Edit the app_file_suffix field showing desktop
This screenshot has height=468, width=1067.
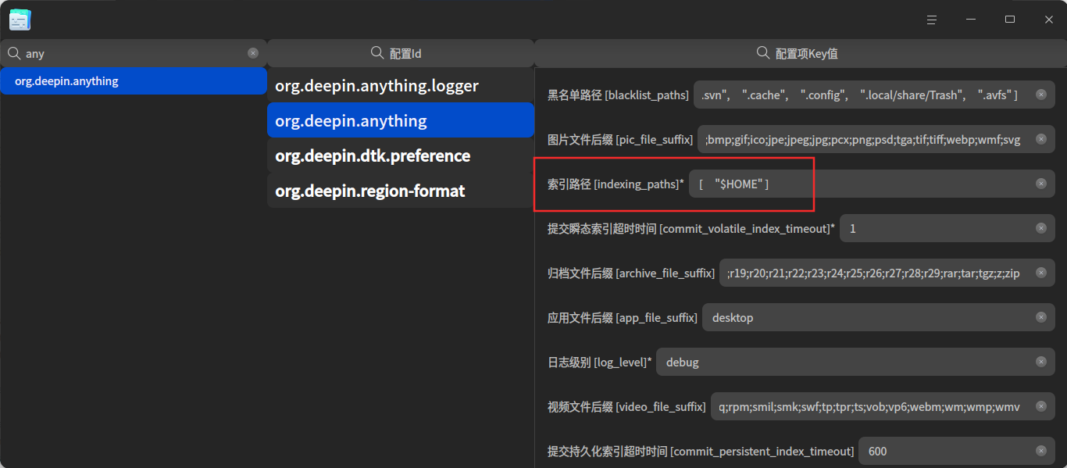coord(879,317)
